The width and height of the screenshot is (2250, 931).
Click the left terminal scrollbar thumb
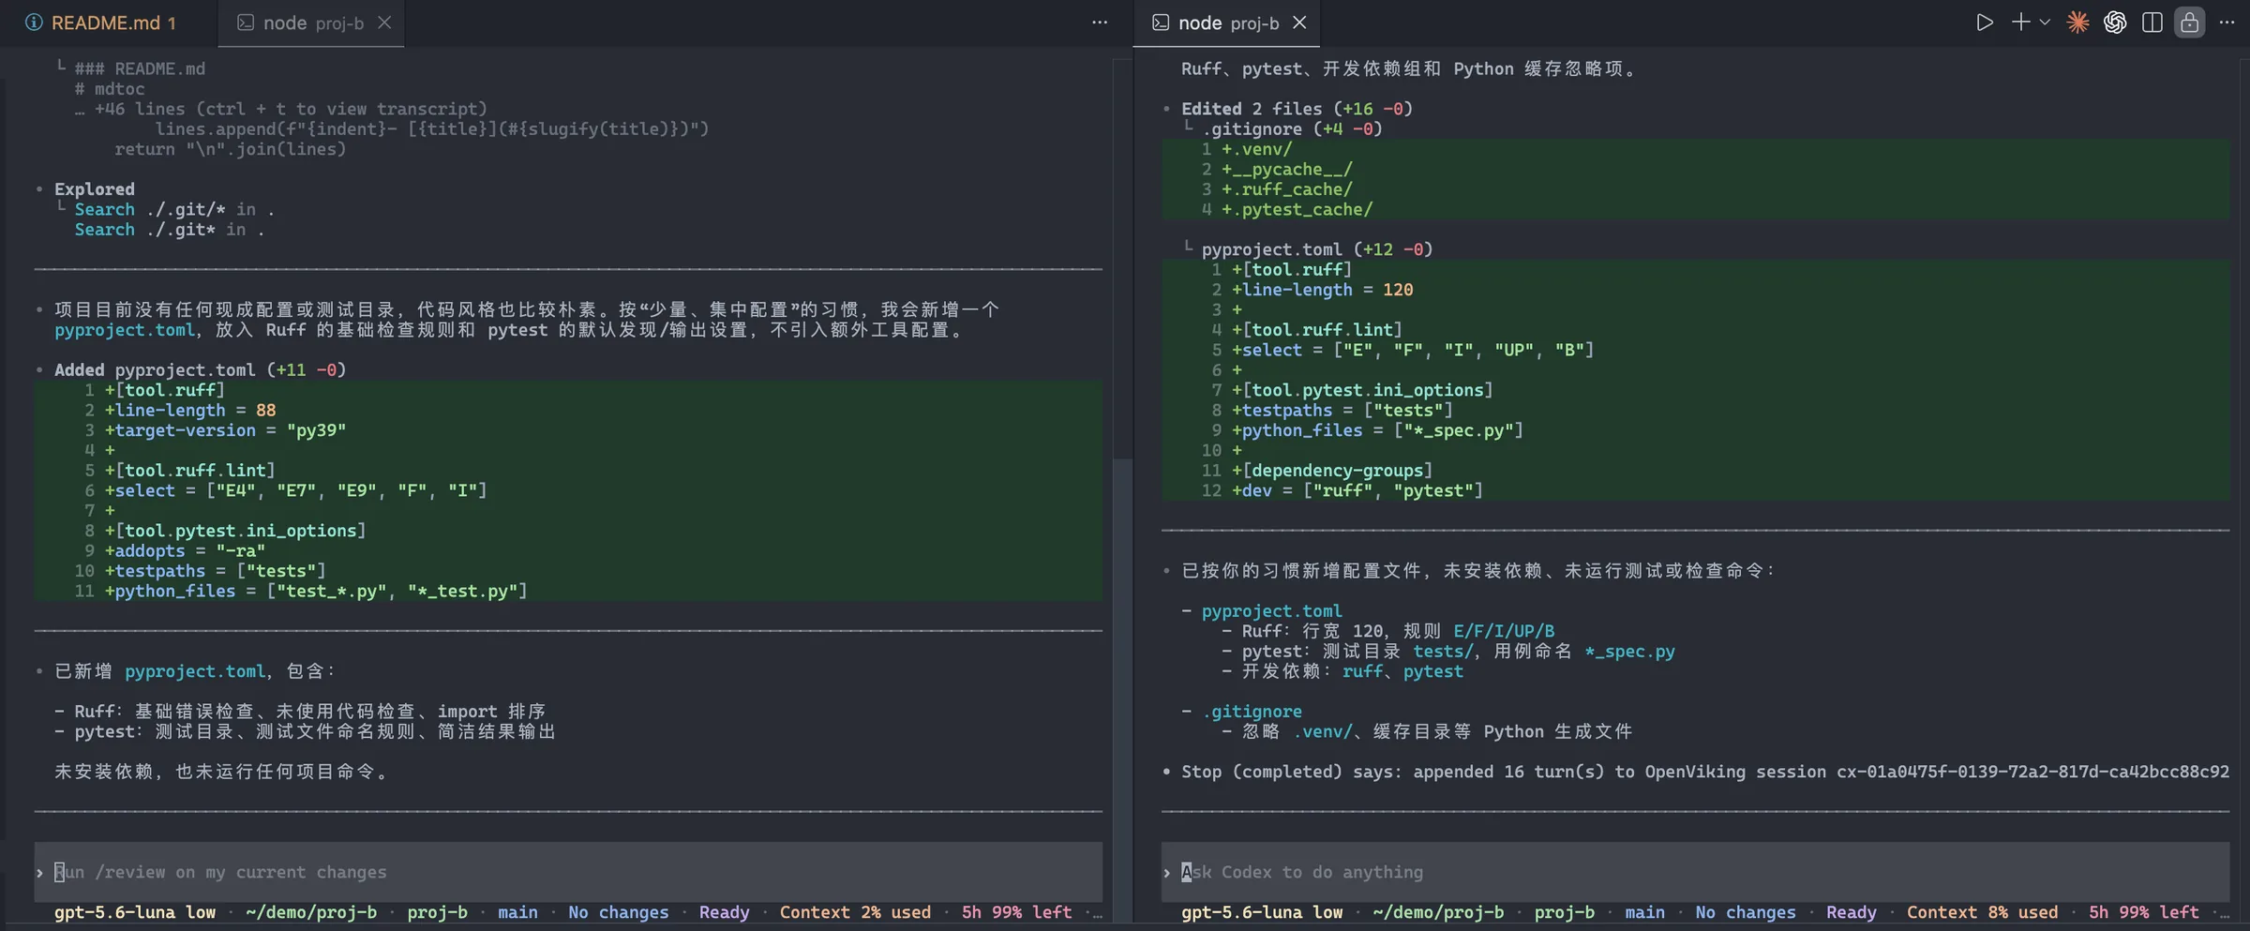[x=1122, y=689]
